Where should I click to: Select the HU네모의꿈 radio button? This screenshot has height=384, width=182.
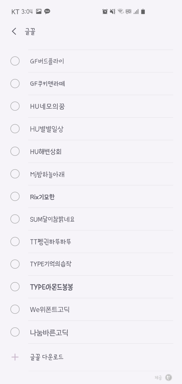point(15,106)
